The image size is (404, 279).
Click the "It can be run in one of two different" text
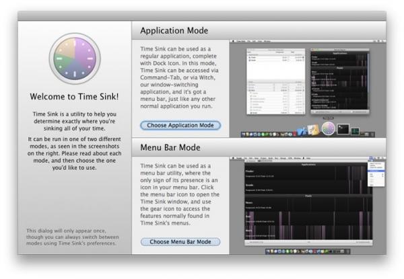click(x=74, y=153)
